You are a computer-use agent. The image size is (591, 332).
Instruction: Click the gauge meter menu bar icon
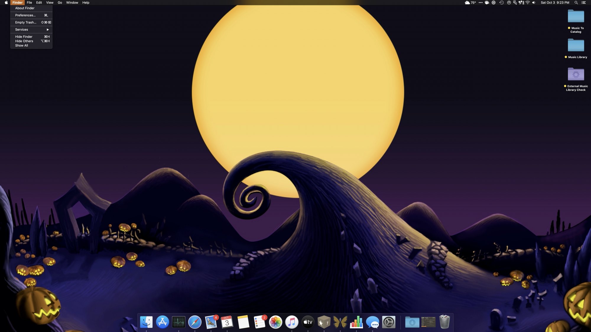pyautogui.click(x=509, y=3)
